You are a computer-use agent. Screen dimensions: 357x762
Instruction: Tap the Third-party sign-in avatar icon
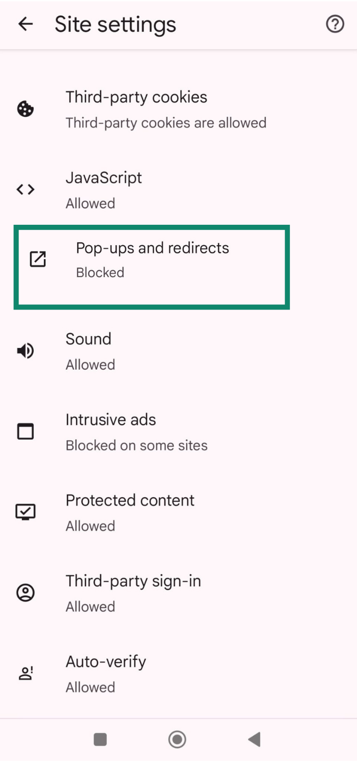click(25, 592)
